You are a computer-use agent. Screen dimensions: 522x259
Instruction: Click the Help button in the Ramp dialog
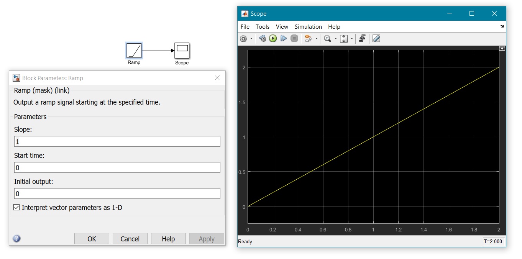coord(168,238)
